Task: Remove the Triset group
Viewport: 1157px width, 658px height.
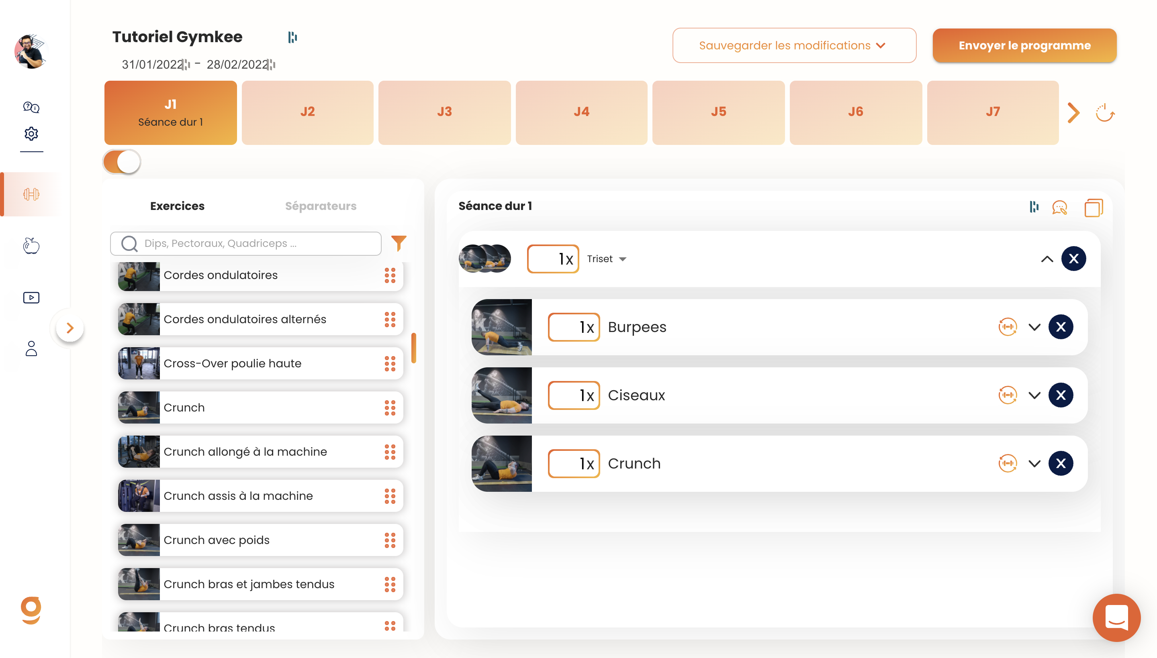Action: 1073,259
